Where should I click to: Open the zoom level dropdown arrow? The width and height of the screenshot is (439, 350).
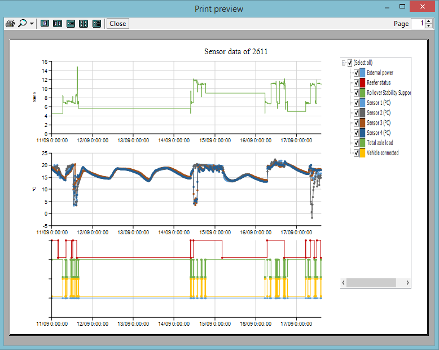(x=32, y=24)
